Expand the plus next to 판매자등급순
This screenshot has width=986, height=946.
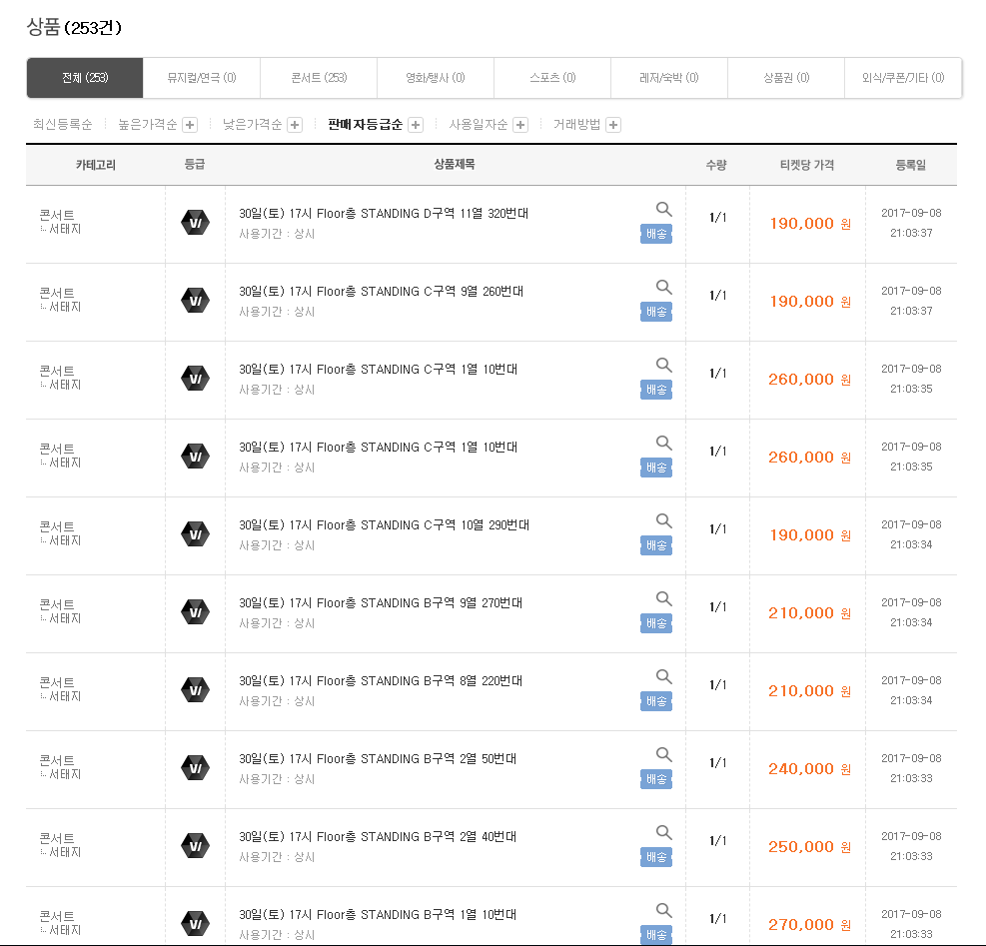(415, 125)
